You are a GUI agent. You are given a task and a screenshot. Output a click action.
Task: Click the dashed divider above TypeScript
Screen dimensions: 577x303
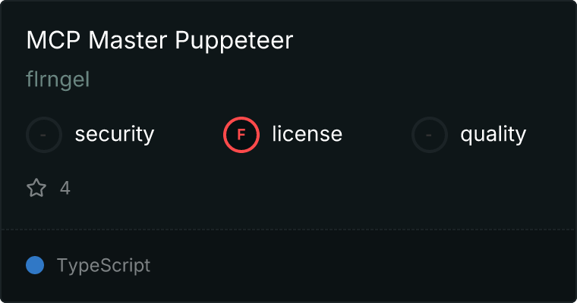pyautogui.click(x=288, y=230)
